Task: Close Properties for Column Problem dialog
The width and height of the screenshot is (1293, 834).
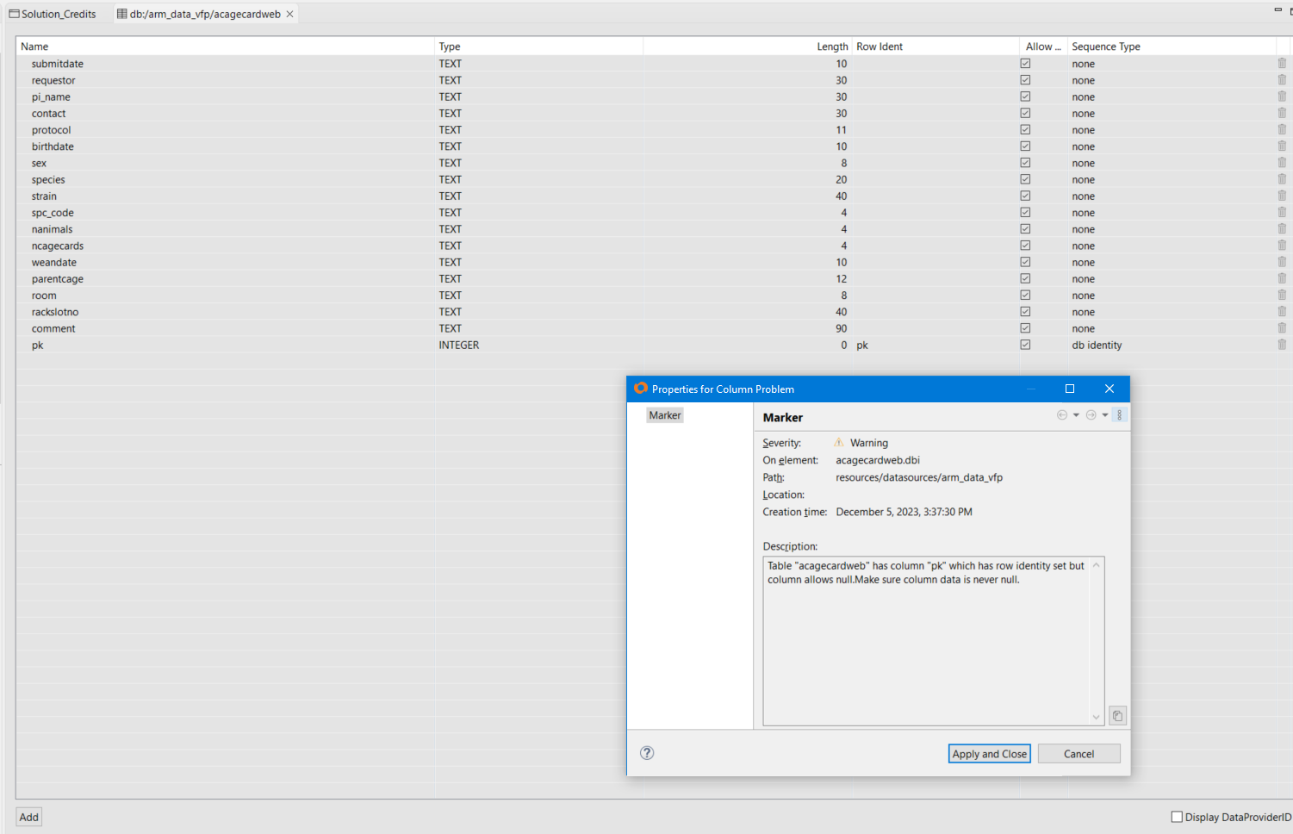Action: (1110, 389)
